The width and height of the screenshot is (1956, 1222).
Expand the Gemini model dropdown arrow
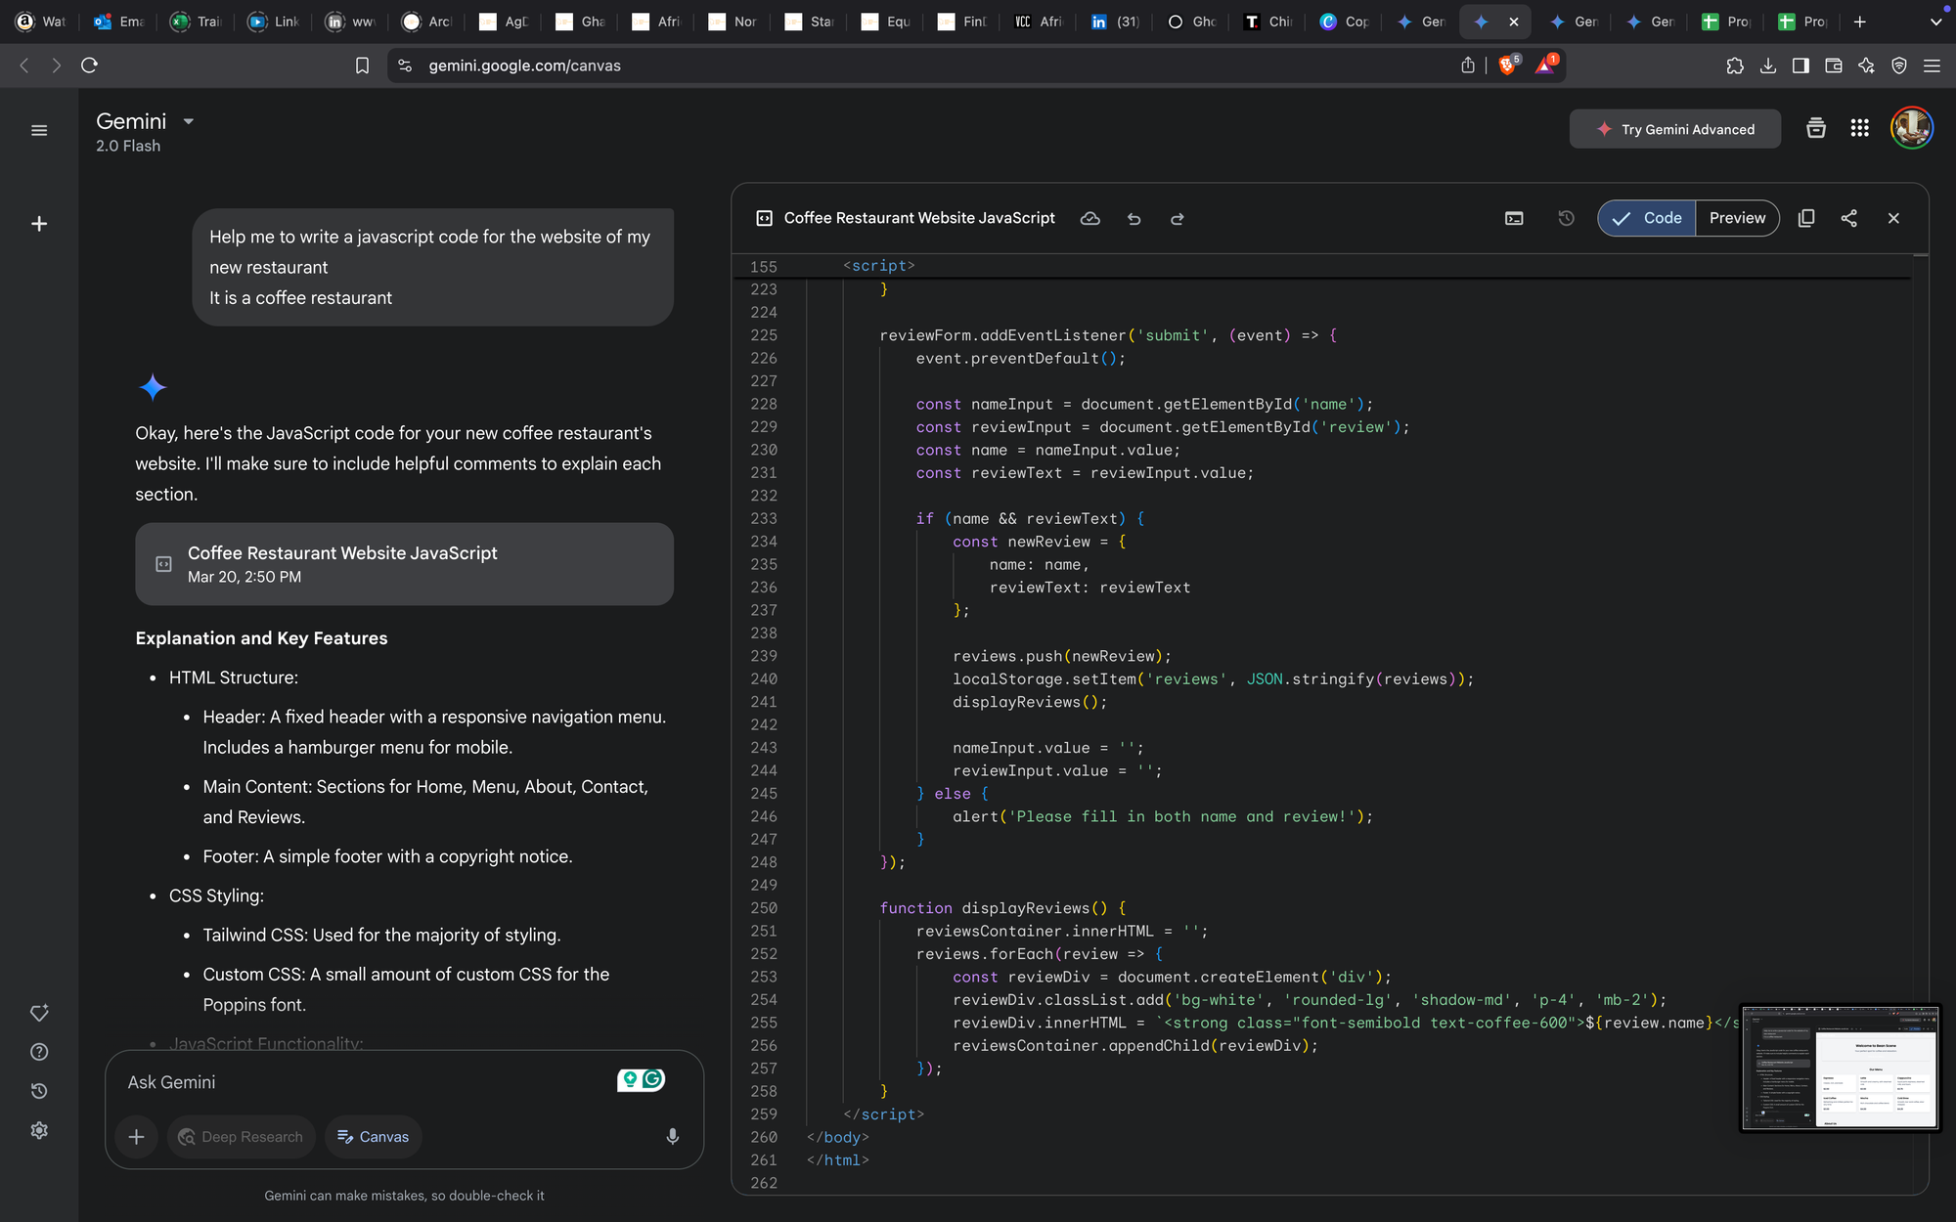pyautogui.click(x=189, y=122)
